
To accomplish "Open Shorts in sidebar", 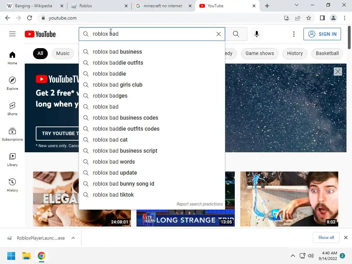I will 12,109.
